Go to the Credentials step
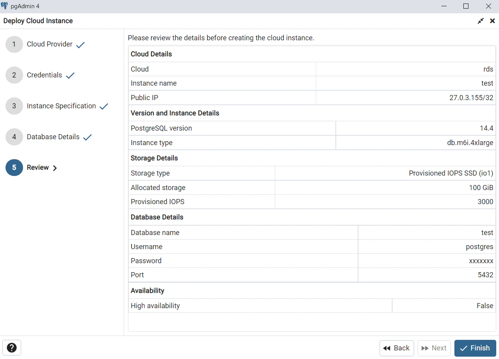The width and height of the screenshot is (499, 359). (45, 75)
